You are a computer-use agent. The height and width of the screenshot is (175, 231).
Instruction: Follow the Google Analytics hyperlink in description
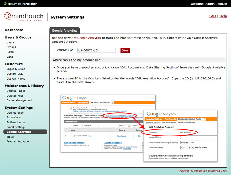tap(89, 38)
